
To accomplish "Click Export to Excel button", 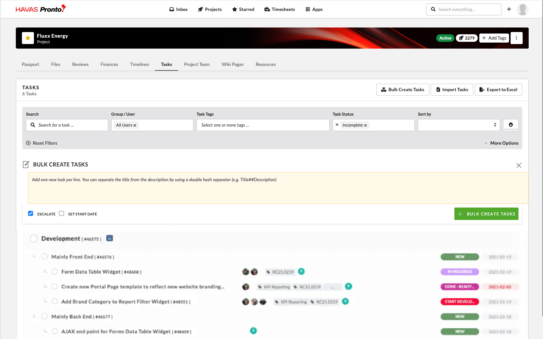I will point(499,90).
